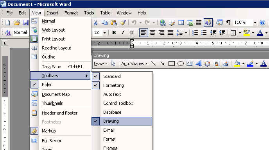Insert a table using the Insert Table icon
This screenshot has height=150, width=269.
click(181, 23)
